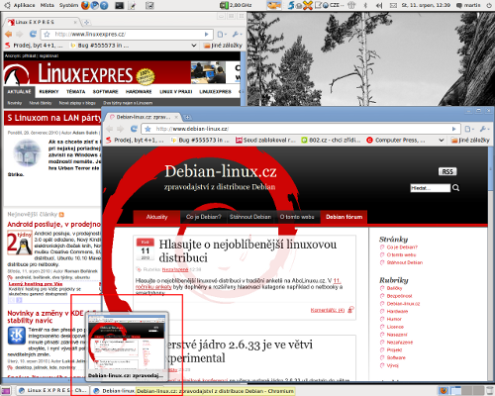Viewport: 495px width, 396px height.
Task: Click the search magnifier next to Hledat field
Action: (456, 188)
